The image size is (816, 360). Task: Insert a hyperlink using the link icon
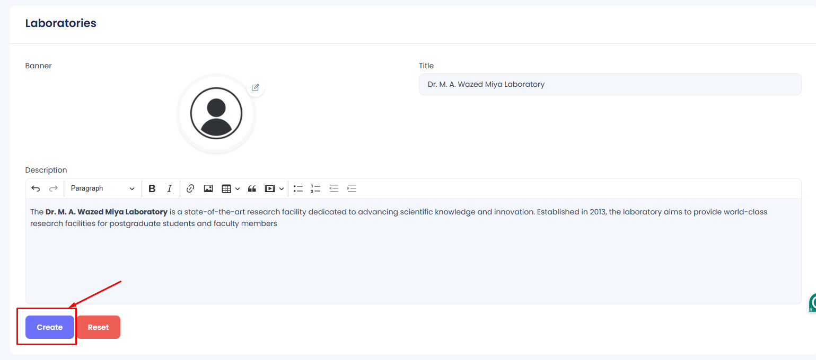[x=190, y=188]
